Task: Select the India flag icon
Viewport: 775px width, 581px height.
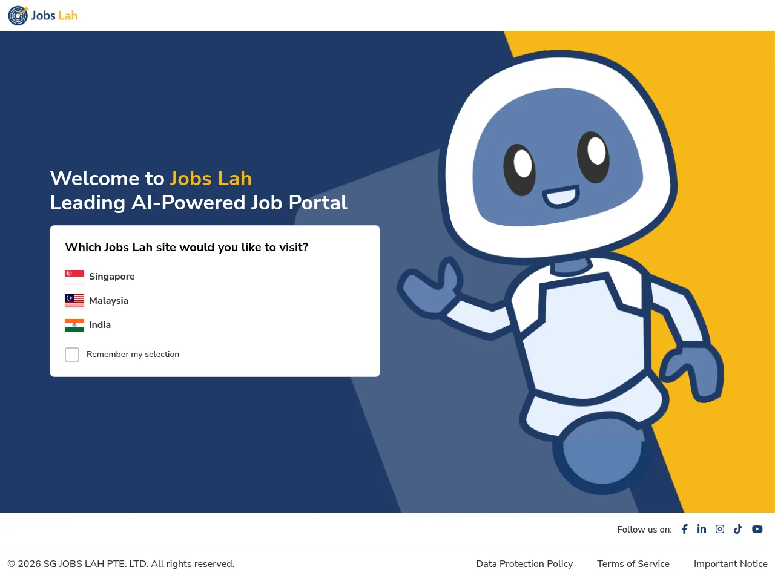Action: pyautogui.click(x=74, y=325)
